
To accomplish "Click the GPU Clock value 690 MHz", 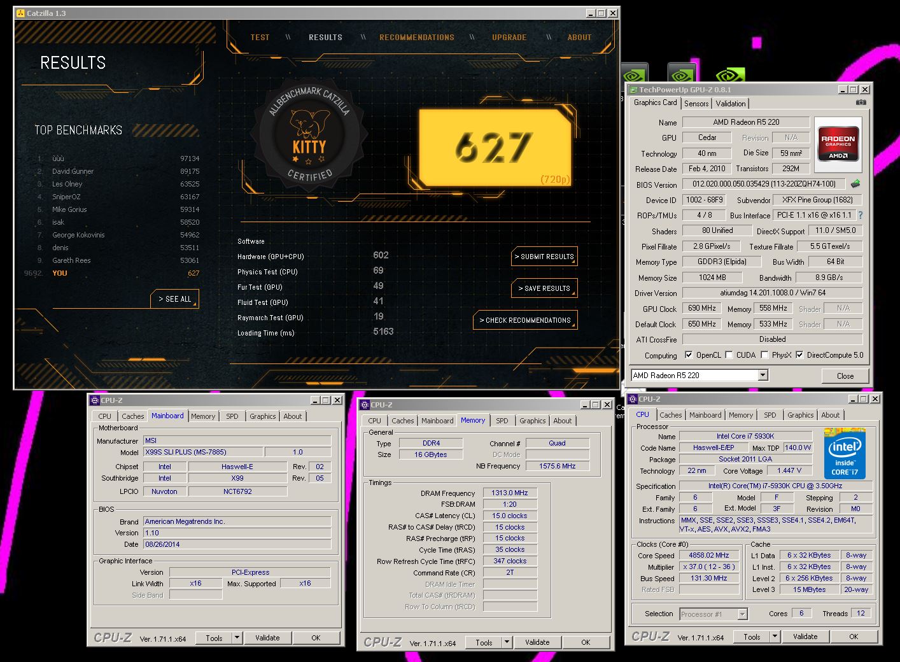I will point(702,308).
